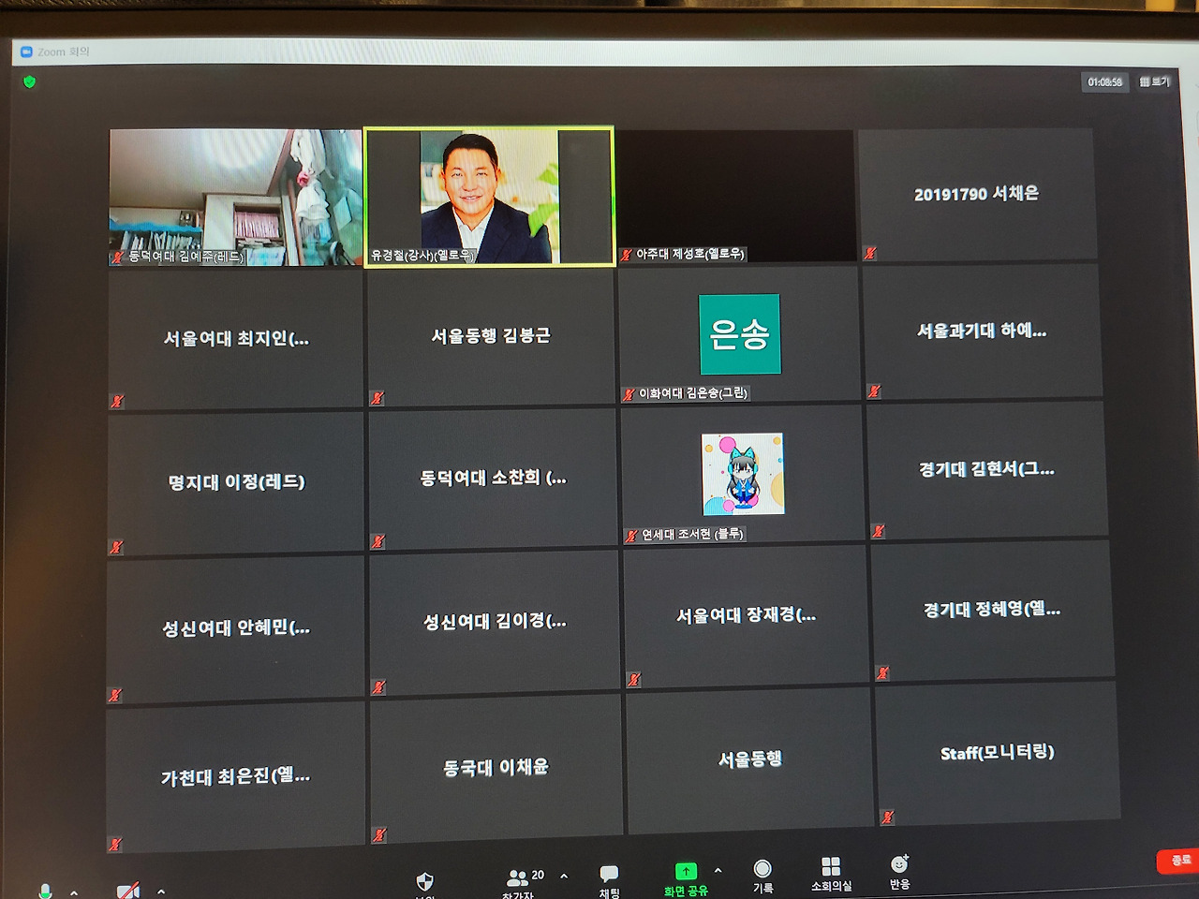Select the 유경철(강사) speaker video tile
This screenshot has height=899, width=1199.
(489, 197)
